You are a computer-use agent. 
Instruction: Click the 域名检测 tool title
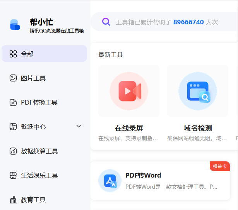coord(198,128)
